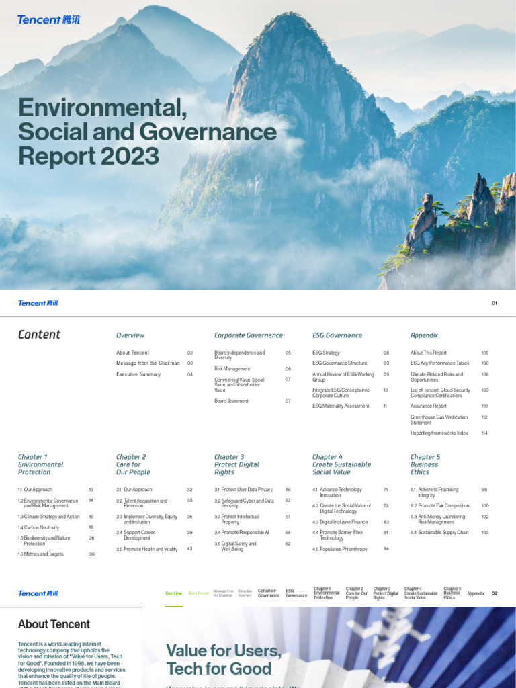Screen dimensions: 516x688
Task: Open '4.4 Promote Barrier-Free Technology'
Action: click(x=338, y=535)
